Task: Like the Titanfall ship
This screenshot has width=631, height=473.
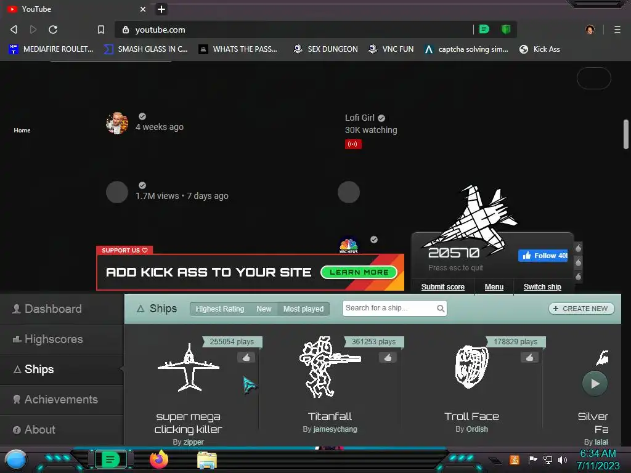Action: click(x=388, y=357)
